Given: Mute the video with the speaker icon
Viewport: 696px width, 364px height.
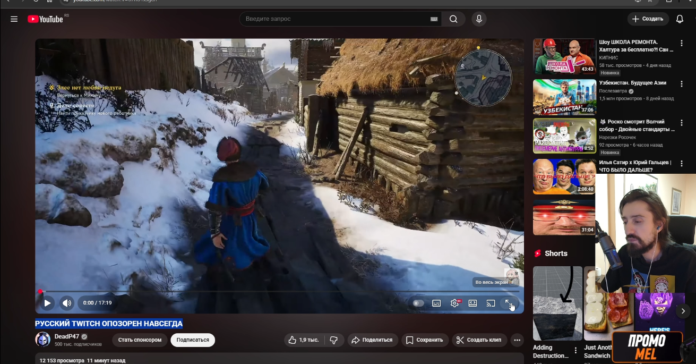Looking at the screenshot, I should 66,303.
